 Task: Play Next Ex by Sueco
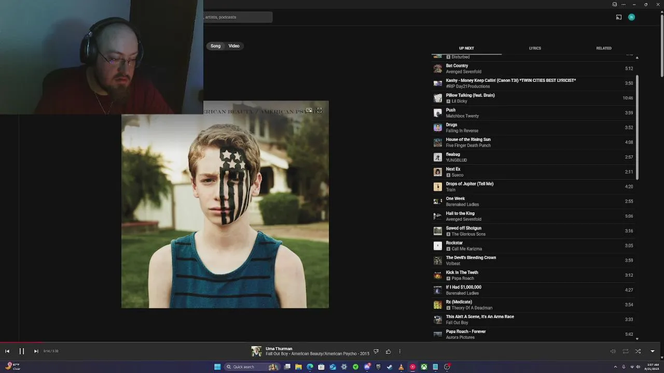tap(533, 172)
